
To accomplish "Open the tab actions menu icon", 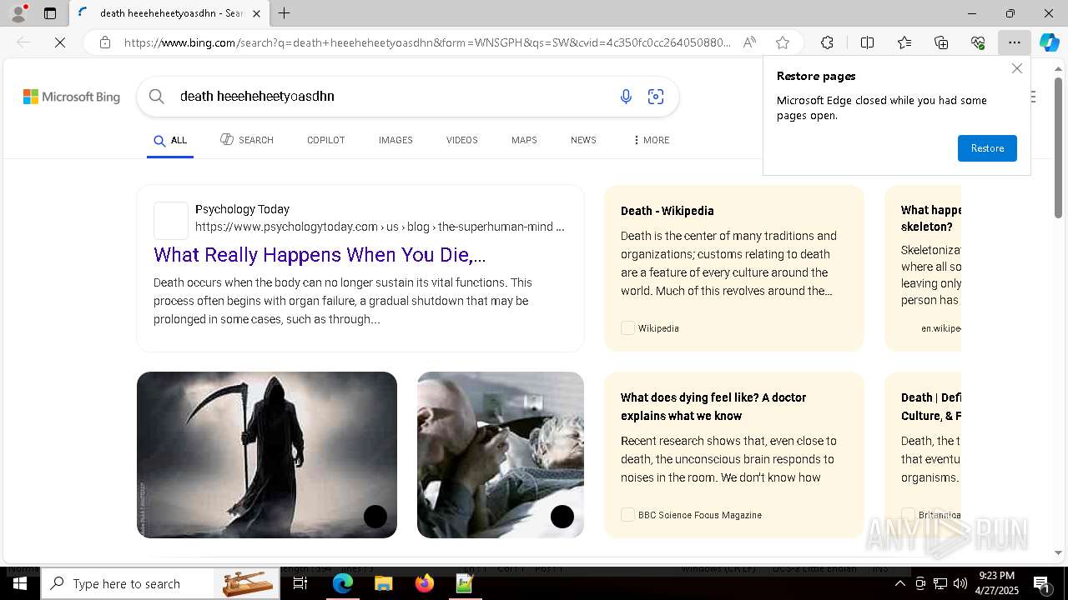I will [x=50, y=13].
